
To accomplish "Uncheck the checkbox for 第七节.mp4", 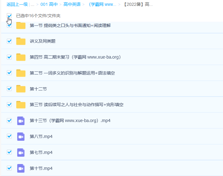I will click(x=9, y=152).
